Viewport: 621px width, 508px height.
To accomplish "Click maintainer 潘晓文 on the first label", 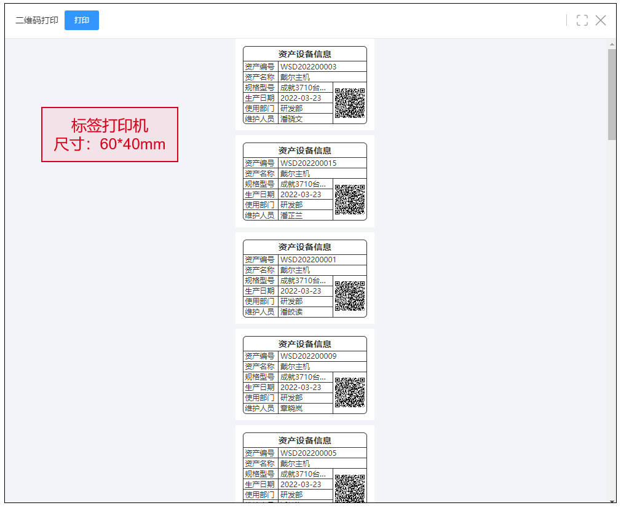I will (x=291, y=119).
